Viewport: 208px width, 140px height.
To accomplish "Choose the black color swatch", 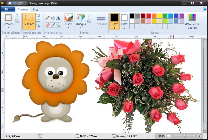I will click(132, 16).
